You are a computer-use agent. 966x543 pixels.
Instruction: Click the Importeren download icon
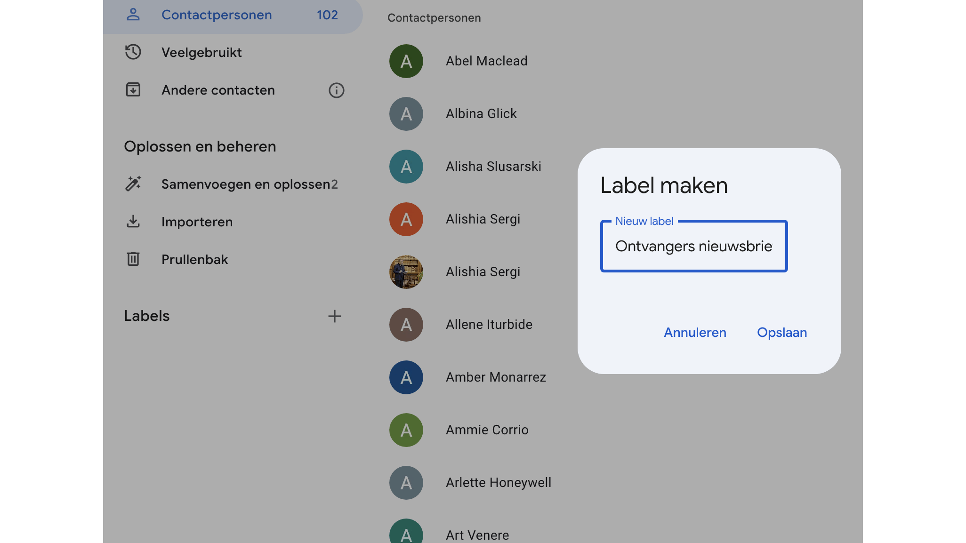tap(133, 222)
